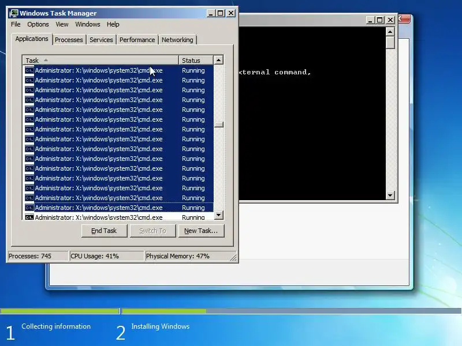Viewport: 462px width, 346px height.
Task: Minimize the Windows Task Manager window
Action: click(x=211, y=13)
